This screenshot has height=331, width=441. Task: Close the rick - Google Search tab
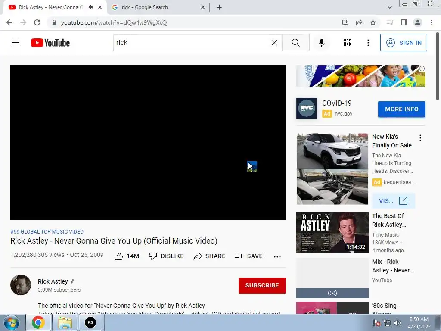coord(203,7)
